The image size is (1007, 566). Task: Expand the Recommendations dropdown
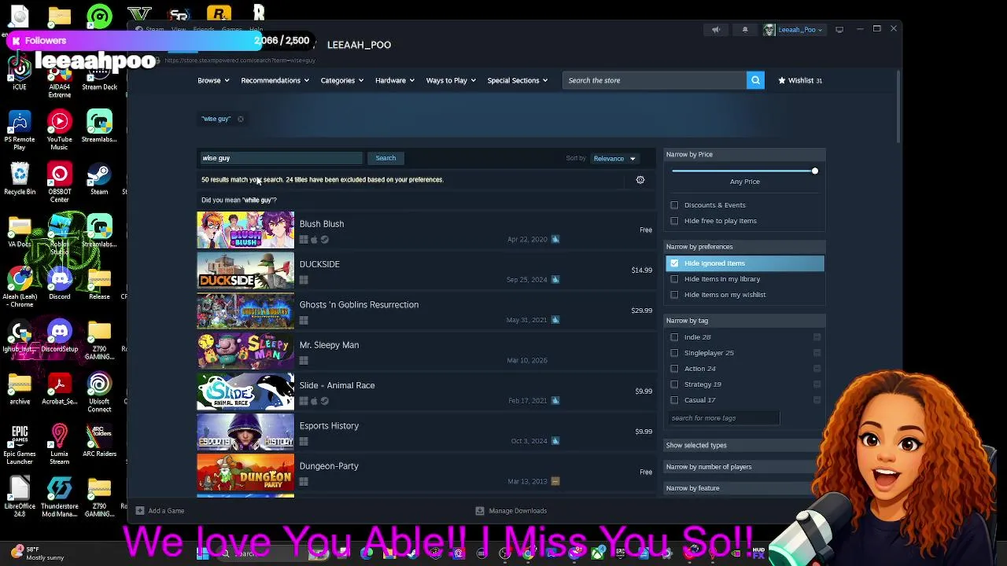275,80
